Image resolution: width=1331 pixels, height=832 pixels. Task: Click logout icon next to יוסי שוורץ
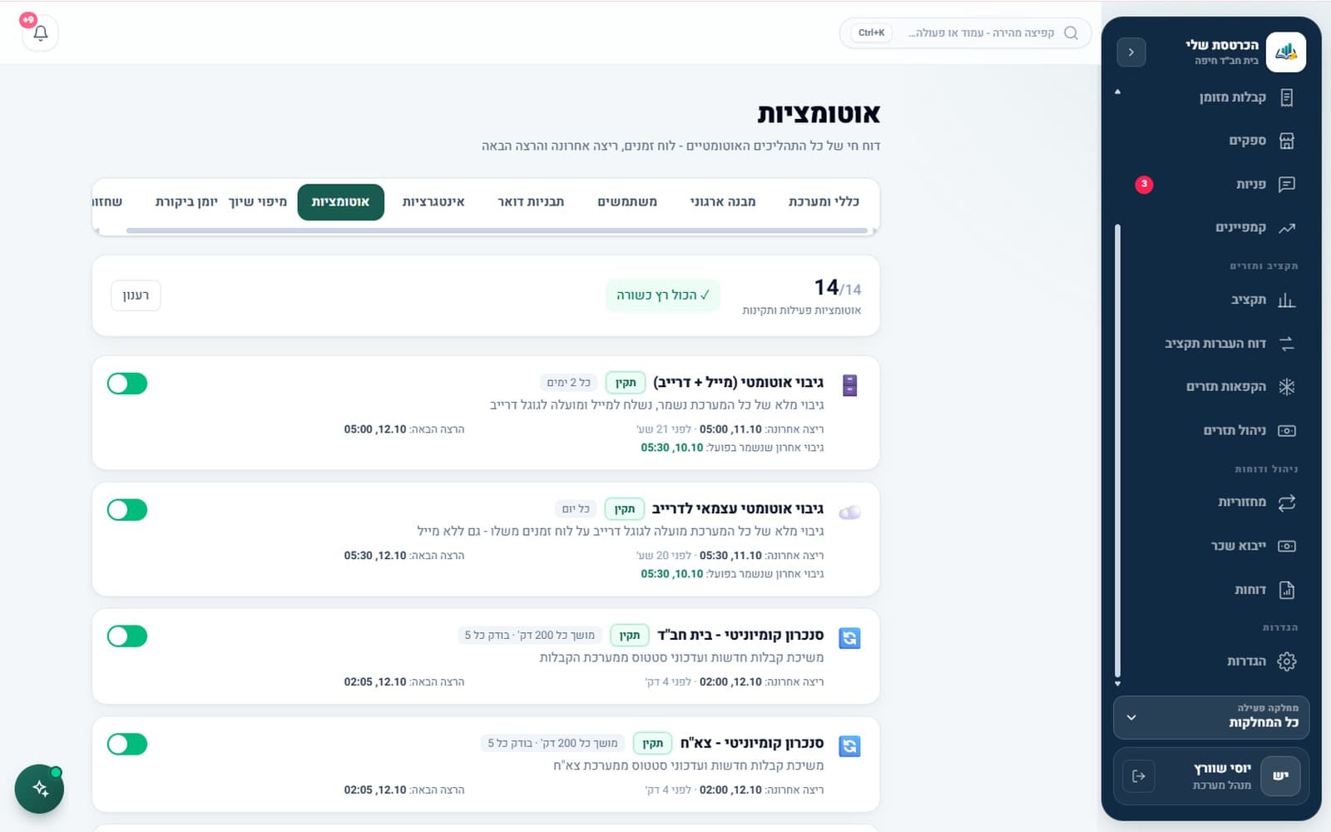tap(1139, 775)
